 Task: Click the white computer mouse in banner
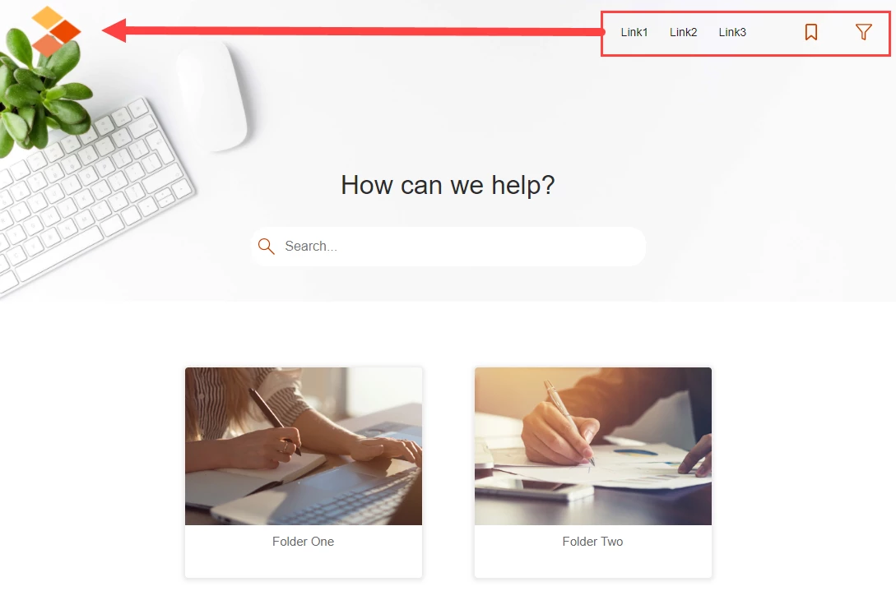212,95
